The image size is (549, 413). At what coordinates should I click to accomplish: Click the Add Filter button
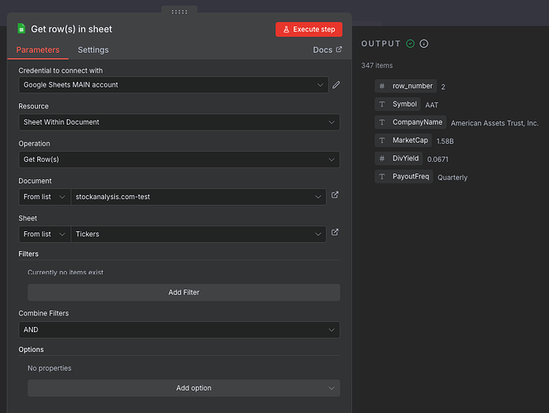[184, 292]
